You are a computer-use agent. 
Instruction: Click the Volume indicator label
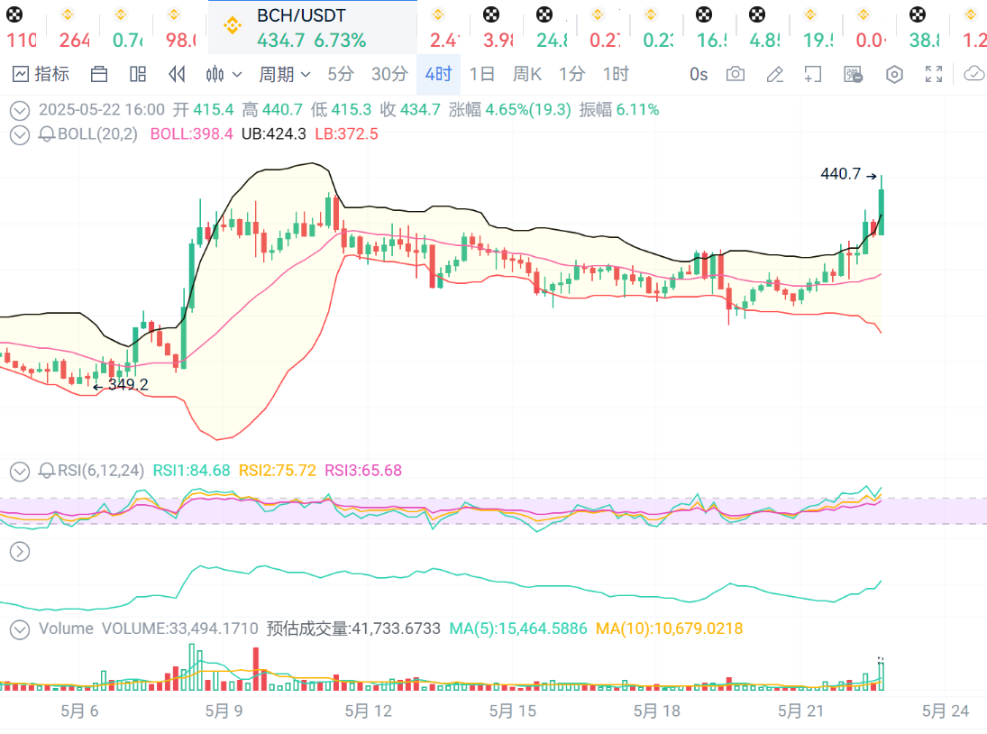coord(66,628)
